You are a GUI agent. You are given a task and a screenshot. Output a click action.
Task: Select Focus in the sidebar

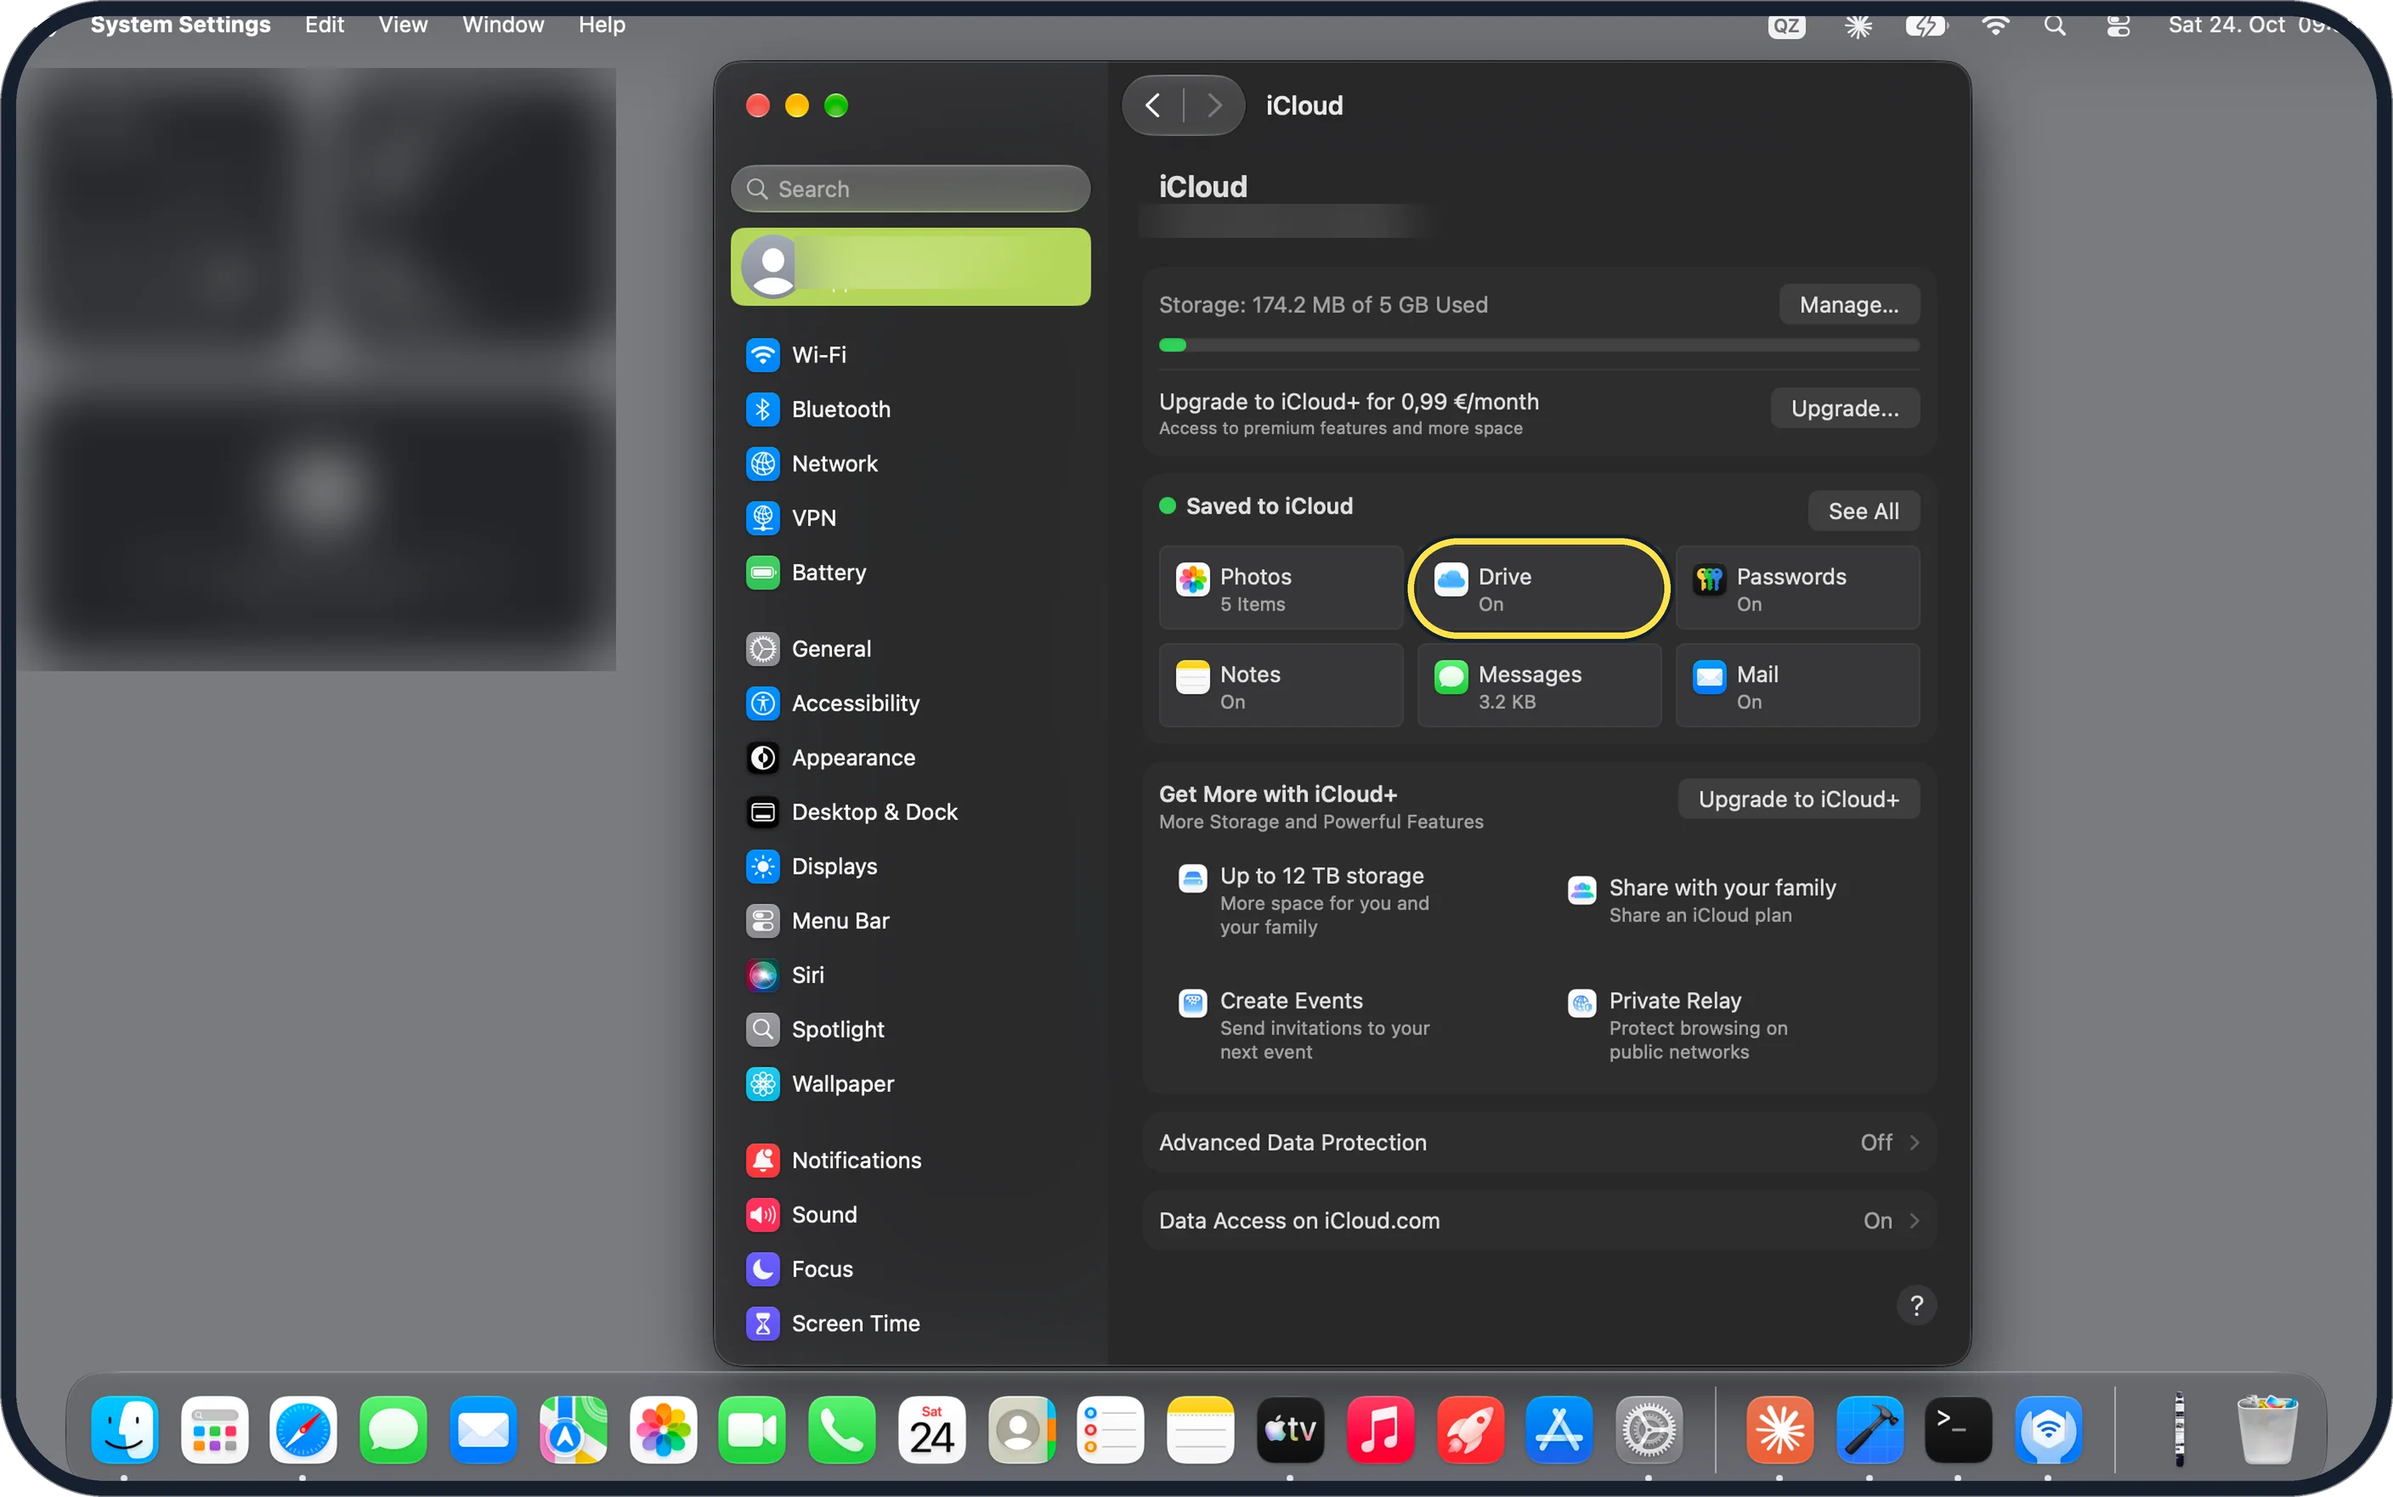click(x=910, y=1269)
